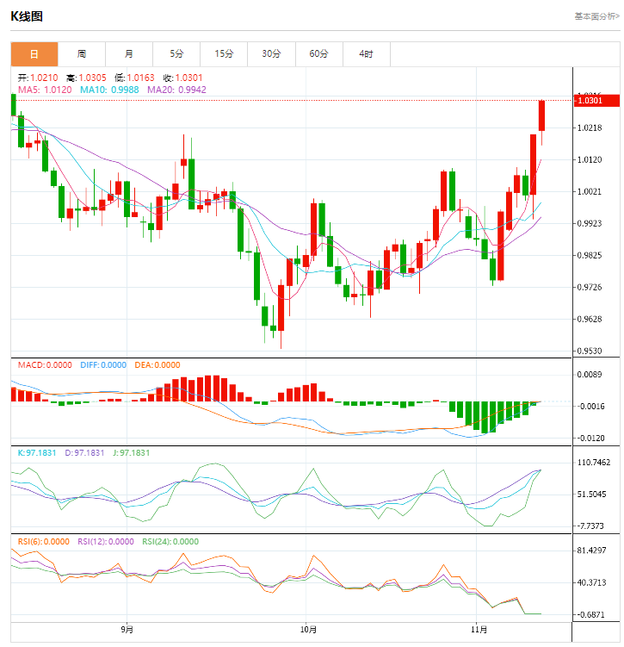Open the 5分 interval tab

point(176,54)
